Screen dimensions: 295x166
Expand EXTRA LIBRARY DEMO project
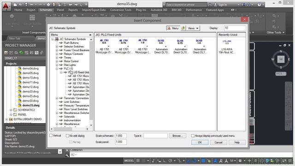click(6, 119)
